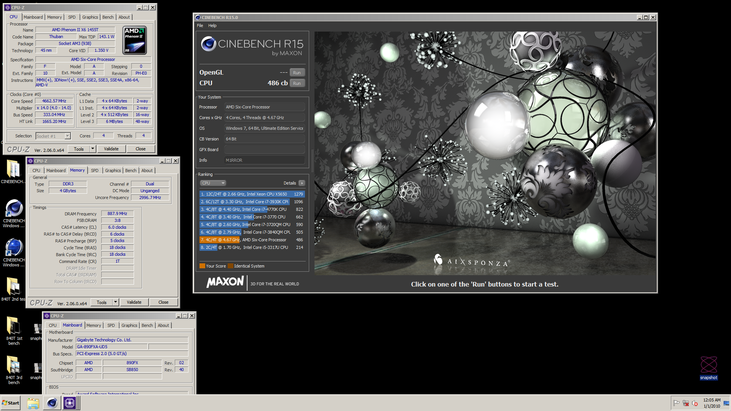Open Windows Explorer from the taskbar
This screenshot has width=731, height=411.
(33, 403)
